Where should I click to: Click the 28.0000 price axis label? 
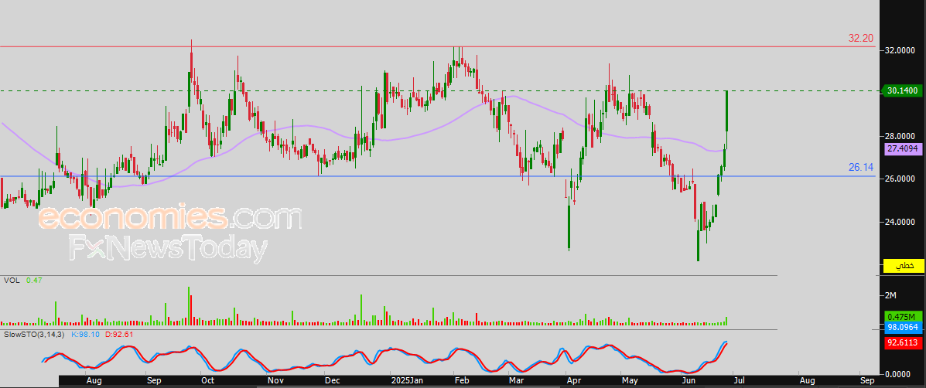[901, 136]
